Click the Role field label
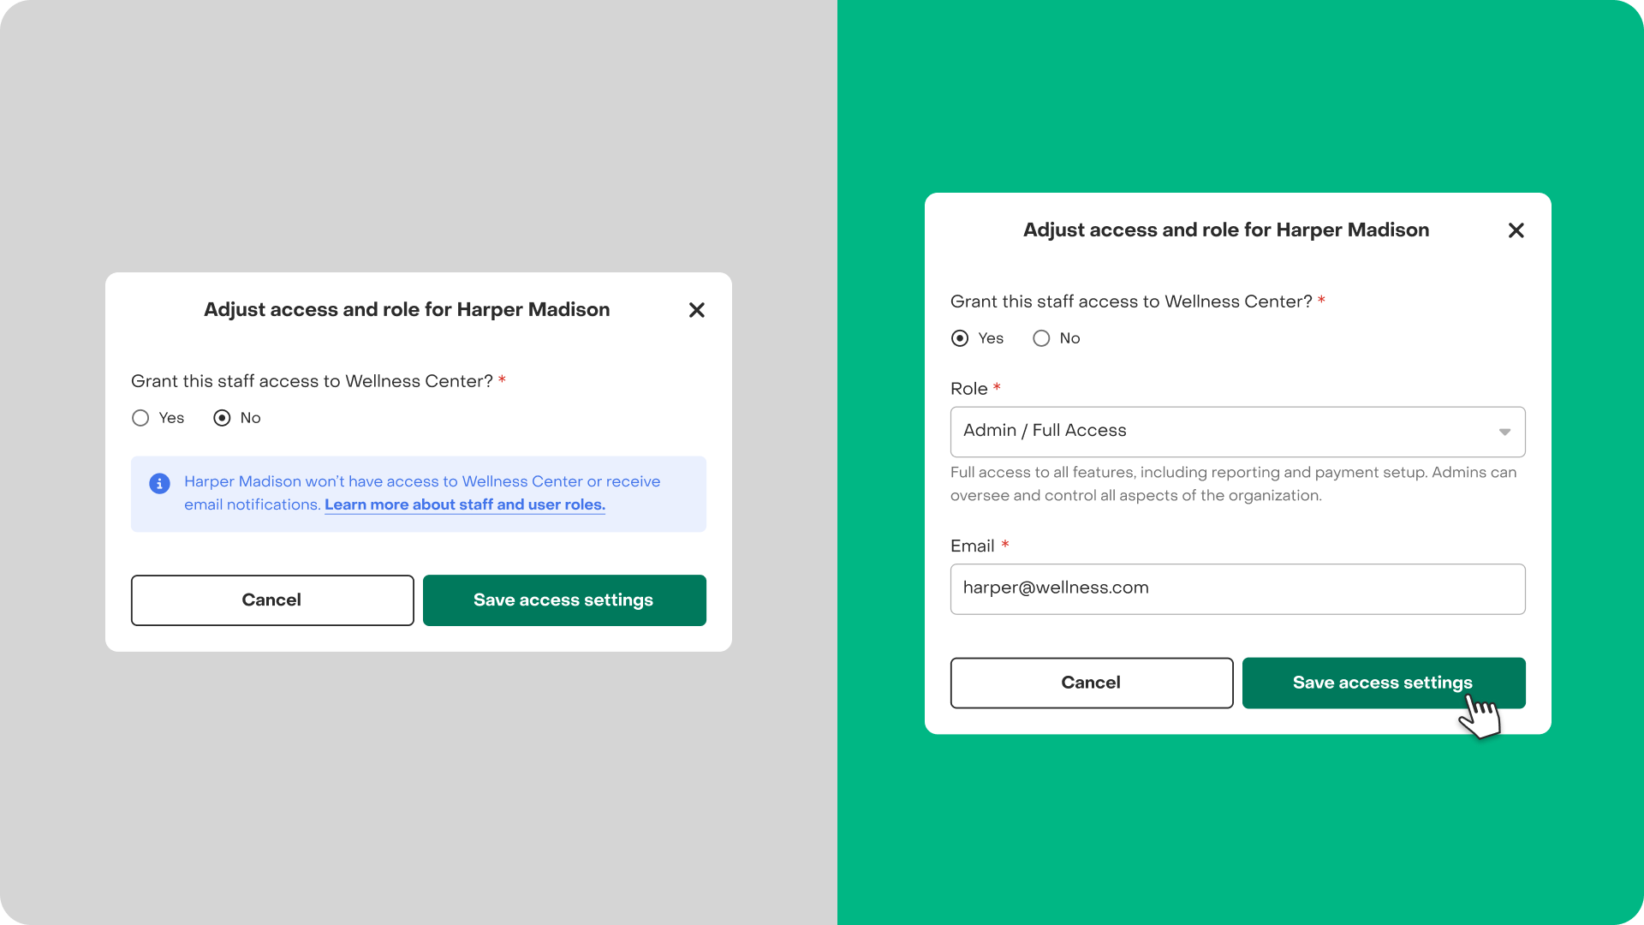 click(x=968, y=389)
